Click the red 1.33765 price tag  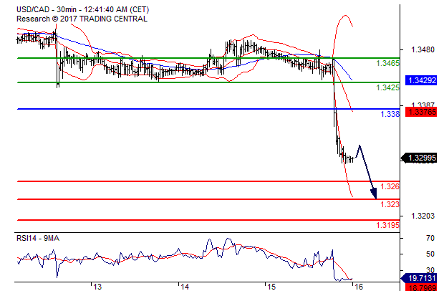point(421,112)
